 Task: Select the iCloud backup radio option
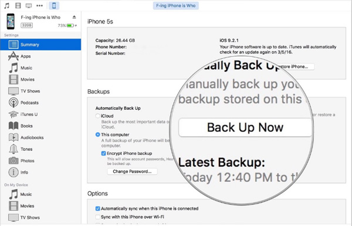pos(97,116)
